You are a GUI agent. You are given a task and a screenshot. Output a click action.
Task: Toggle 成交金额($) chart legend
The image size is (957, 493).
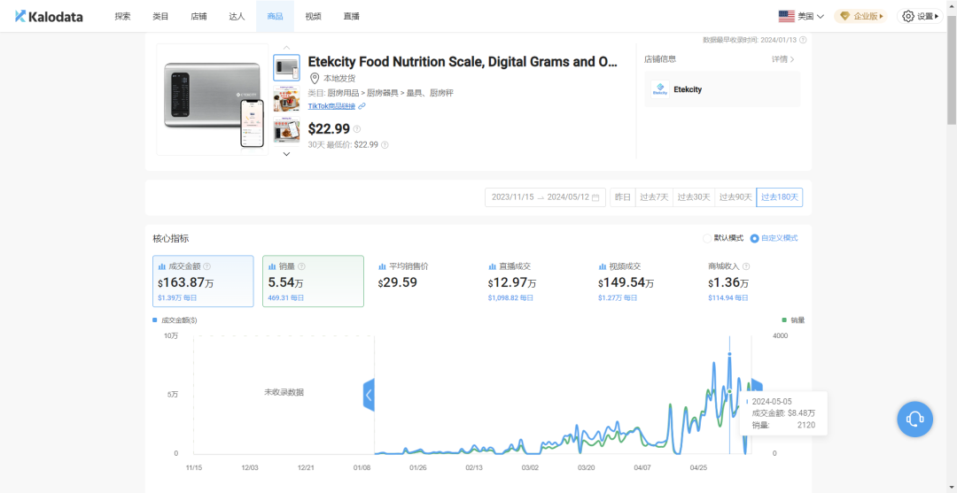pos(175,320)
